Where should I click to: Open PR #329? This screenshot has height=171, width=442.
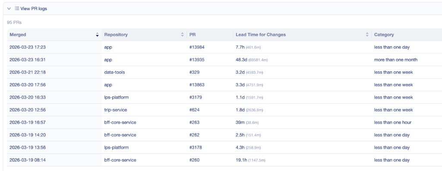pyautogui.click(x=194, y=72)
